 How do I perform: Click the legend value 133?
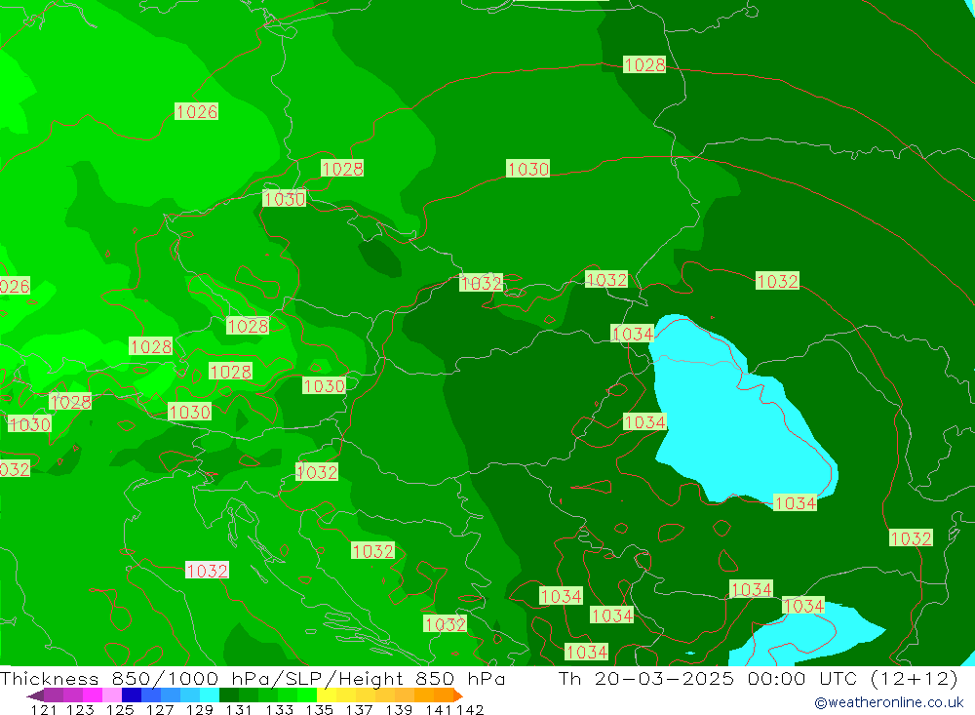point(279,709)
